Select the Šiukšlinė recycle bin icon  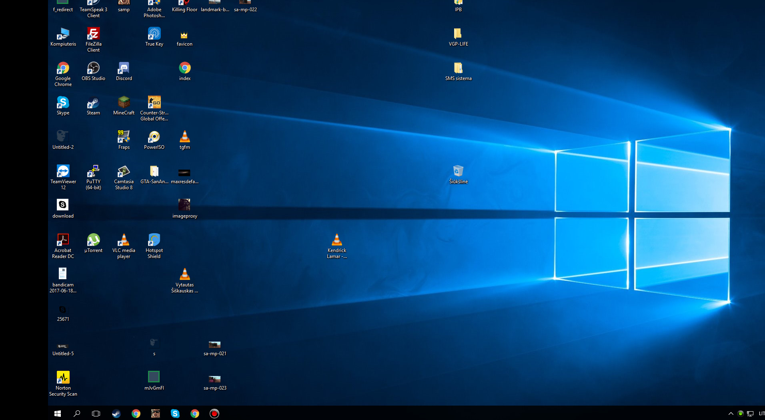point(458,174)
